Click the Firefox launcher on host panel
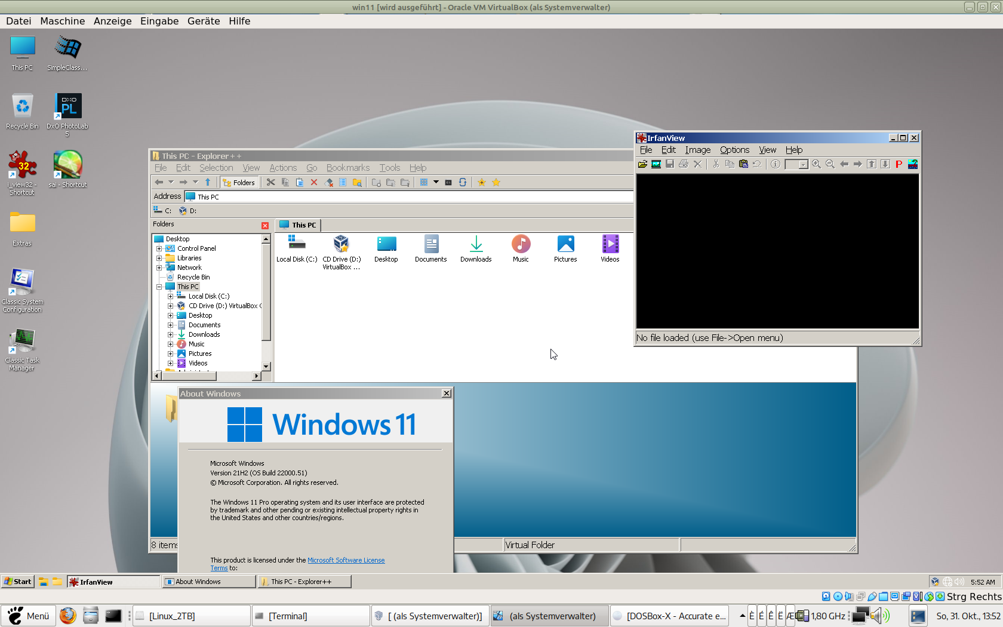 point(68,616)
